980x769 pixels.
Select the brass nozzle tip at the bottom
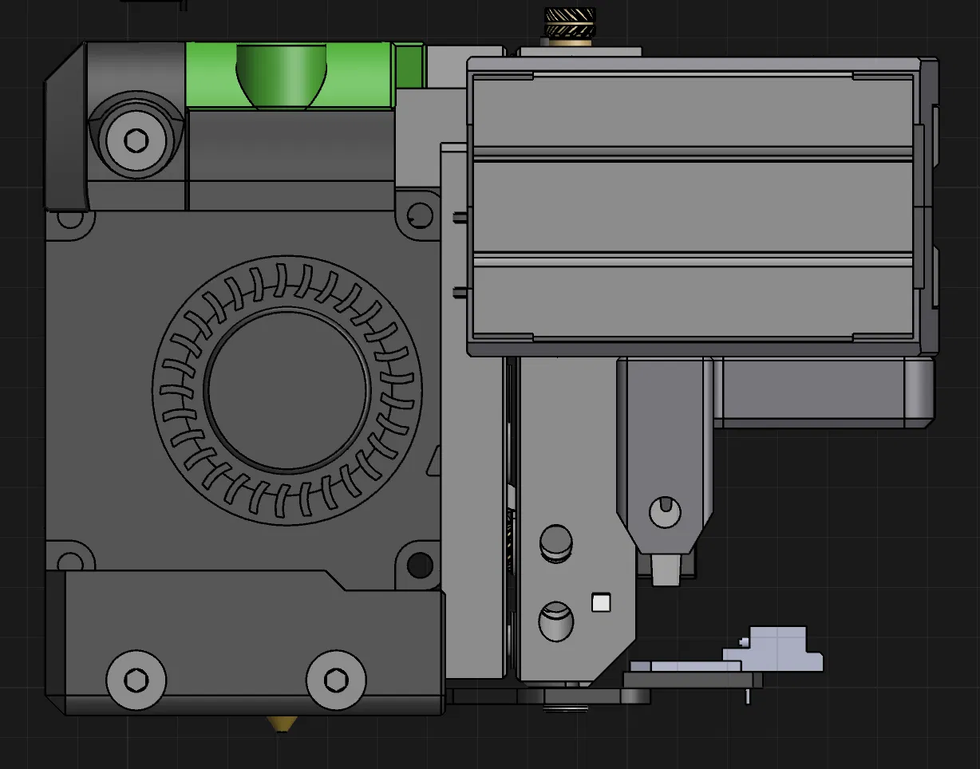pos(281,724)
